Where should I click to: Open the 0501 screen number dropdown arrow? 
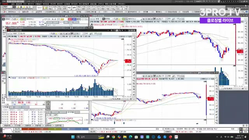pos(11,7)
